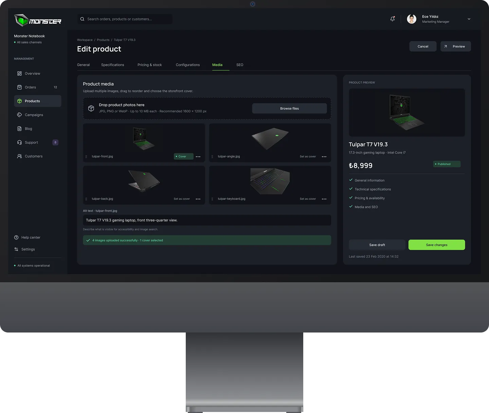The image size is (489, 413).
Task: Open the SEO tab
Action: [x=240, y=65]
